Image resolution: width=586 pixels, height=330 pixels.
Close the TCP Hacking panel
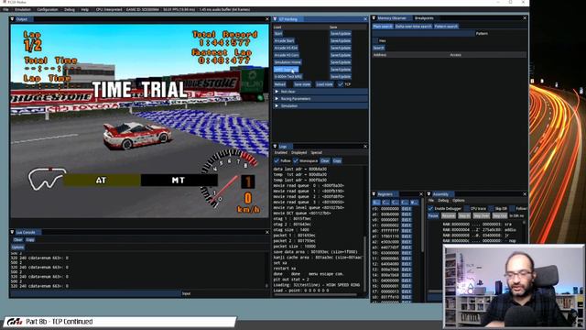click(365, 19)
